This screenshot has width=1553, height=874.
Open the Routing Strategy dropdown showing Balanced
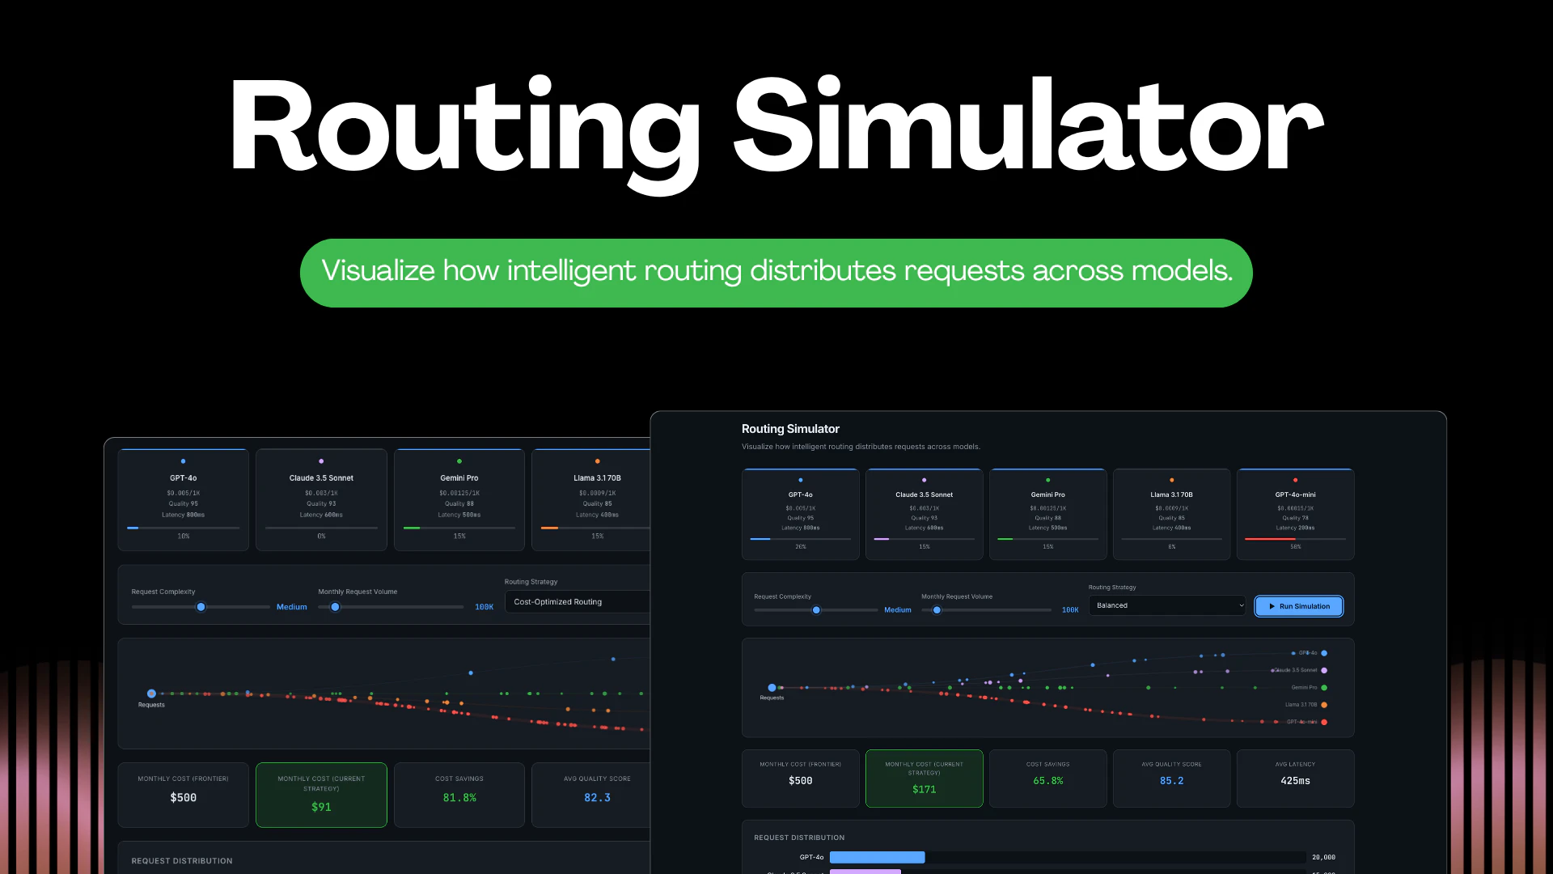(x=1167, y=605)
